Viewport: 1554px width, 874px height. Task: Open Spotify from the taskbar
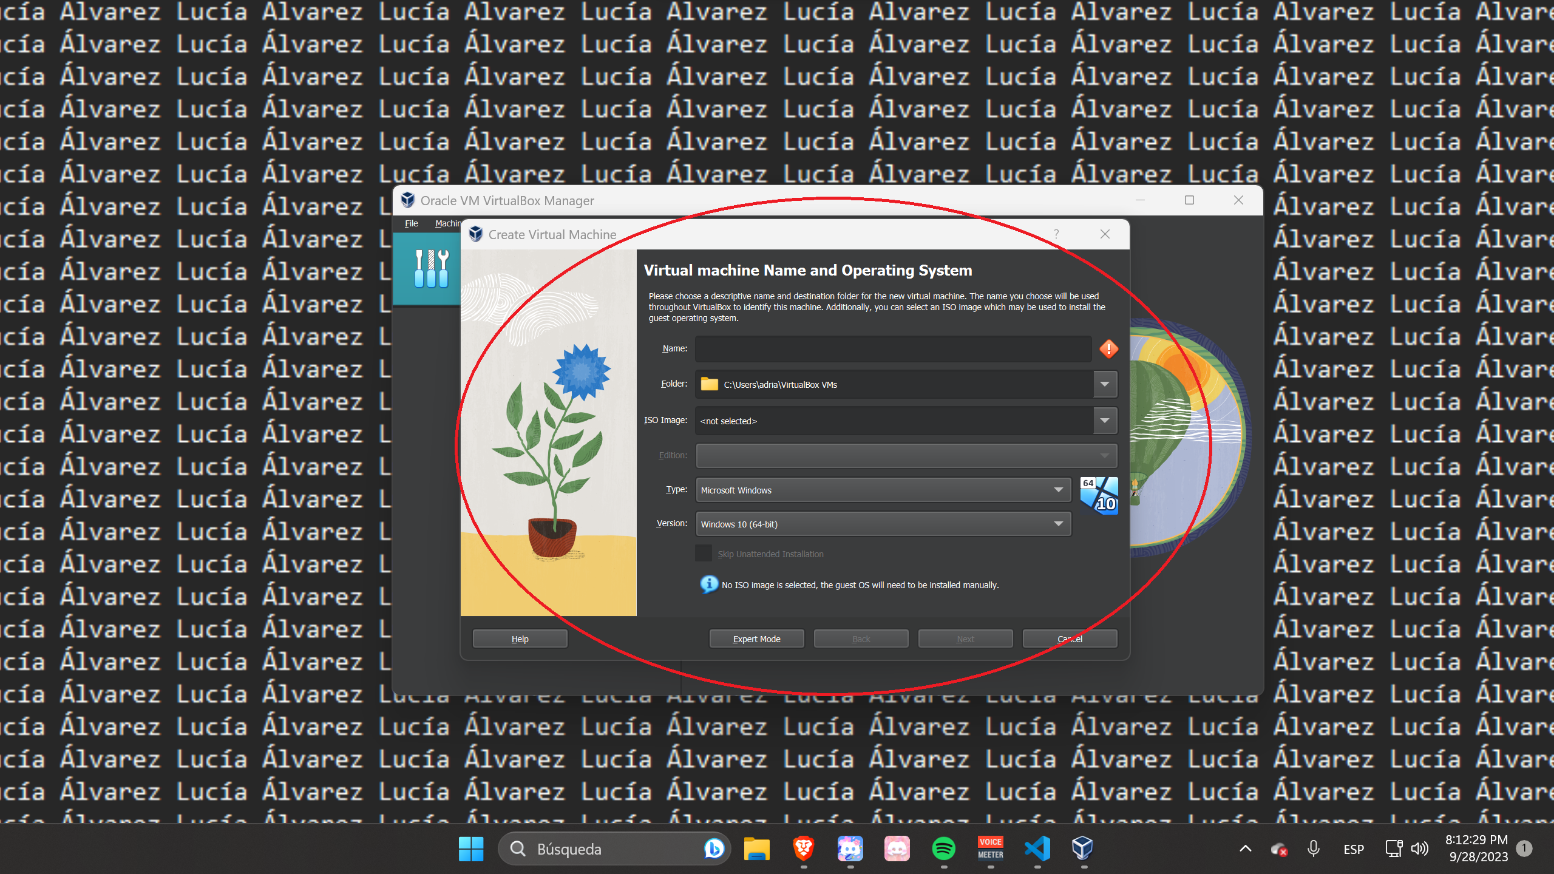[945, 849]
